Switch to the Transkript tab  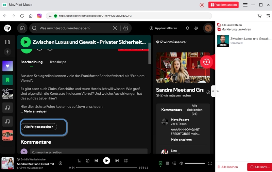57,62
